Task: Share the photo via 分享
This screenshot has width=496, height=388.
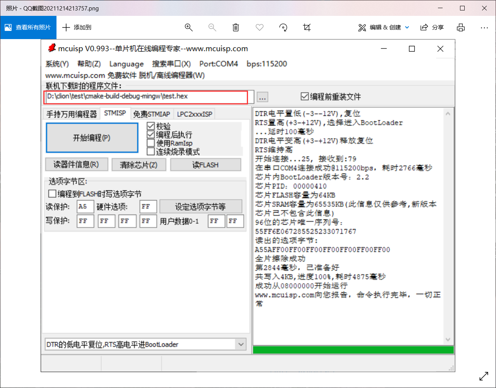Action: (432, 27)
